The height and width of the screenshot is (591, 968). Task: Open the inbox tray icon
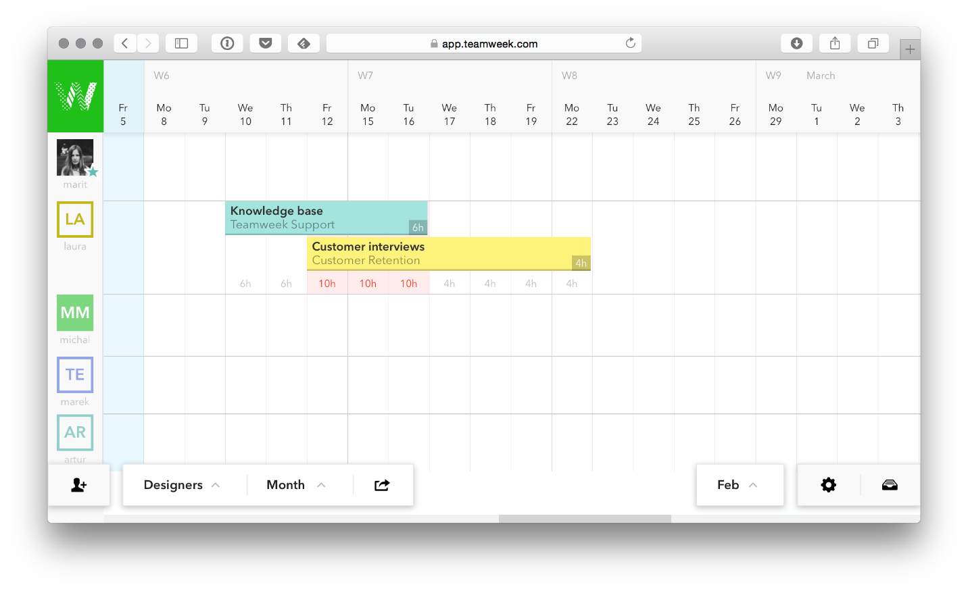(890, 485)
